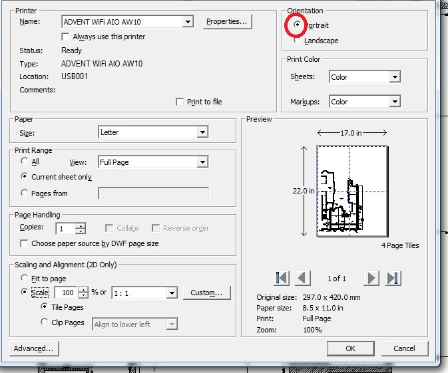Go to next preview page

[x=371, y=278]
